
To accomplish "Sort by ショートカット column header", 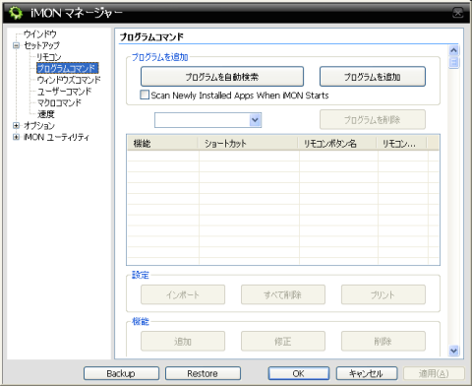I will click(x=248, y=144).
